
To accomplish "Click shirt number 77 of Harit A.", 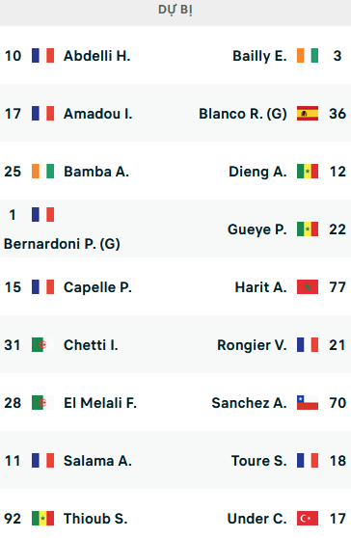I will click(x=337, y=287).
